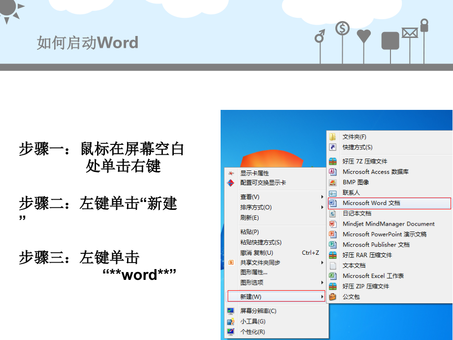This screenshot has height=340, width=453.
Task: Click the Microsoft Word 文档 icon
Action: coord(333,203)
